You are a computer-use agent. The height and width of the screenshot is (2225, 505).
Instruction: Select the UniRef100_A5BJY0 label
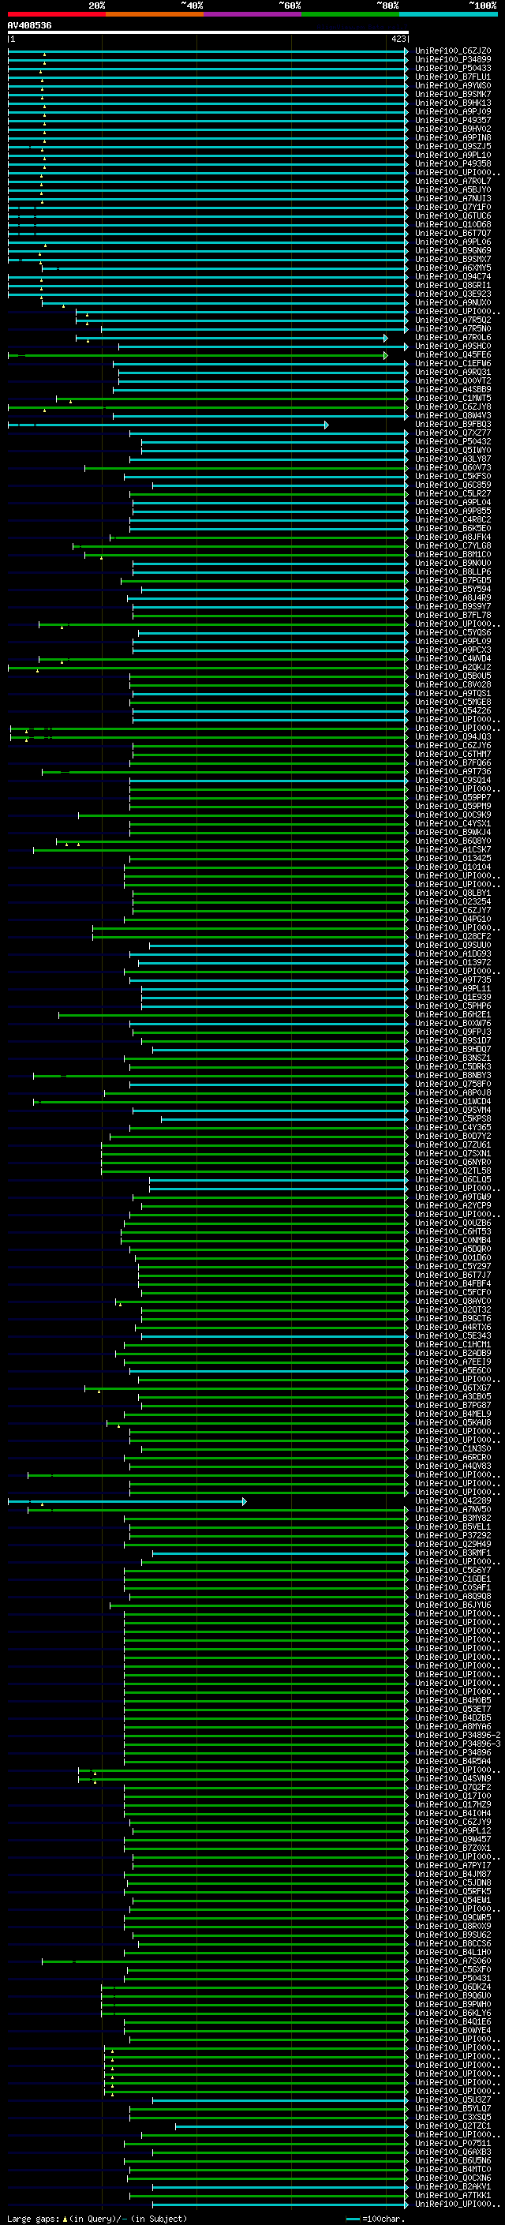pos(453,190)
